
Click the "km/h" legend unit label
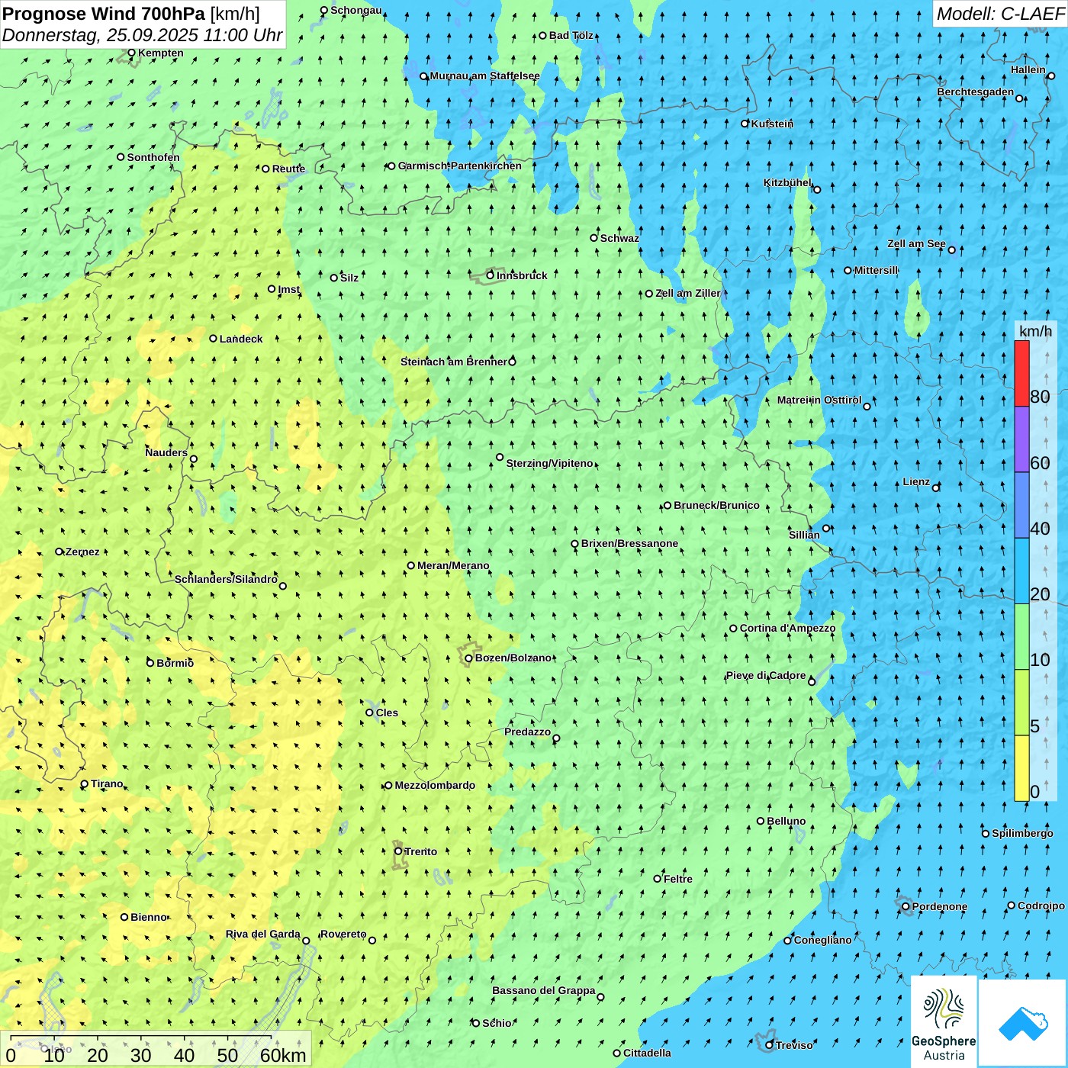(x=1035, y=330)
